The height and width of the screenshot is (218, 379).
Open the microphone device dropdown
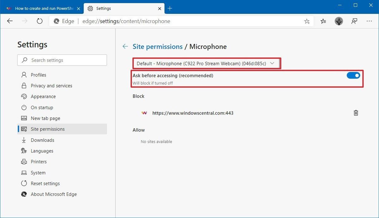coord(272,63)
